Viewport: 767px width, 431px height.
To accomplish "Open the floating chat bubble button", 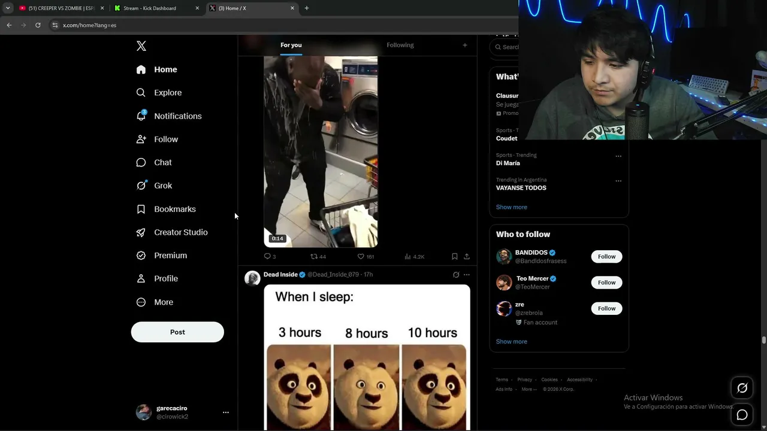I will click(x=742, y=415).
